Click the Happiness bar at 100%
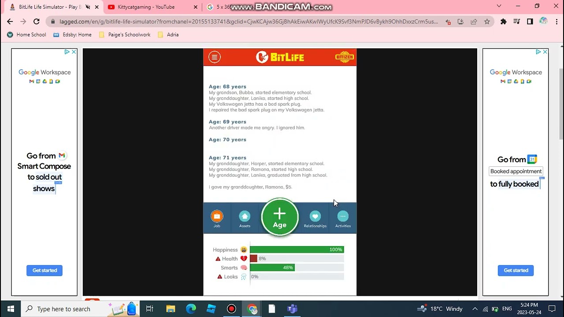Screen dimensions: 564x317 [x=297, y=250]
